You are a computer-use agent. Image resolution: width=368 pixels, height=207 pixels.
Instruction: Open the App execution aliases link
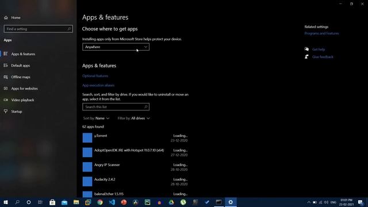pos(98,85)
